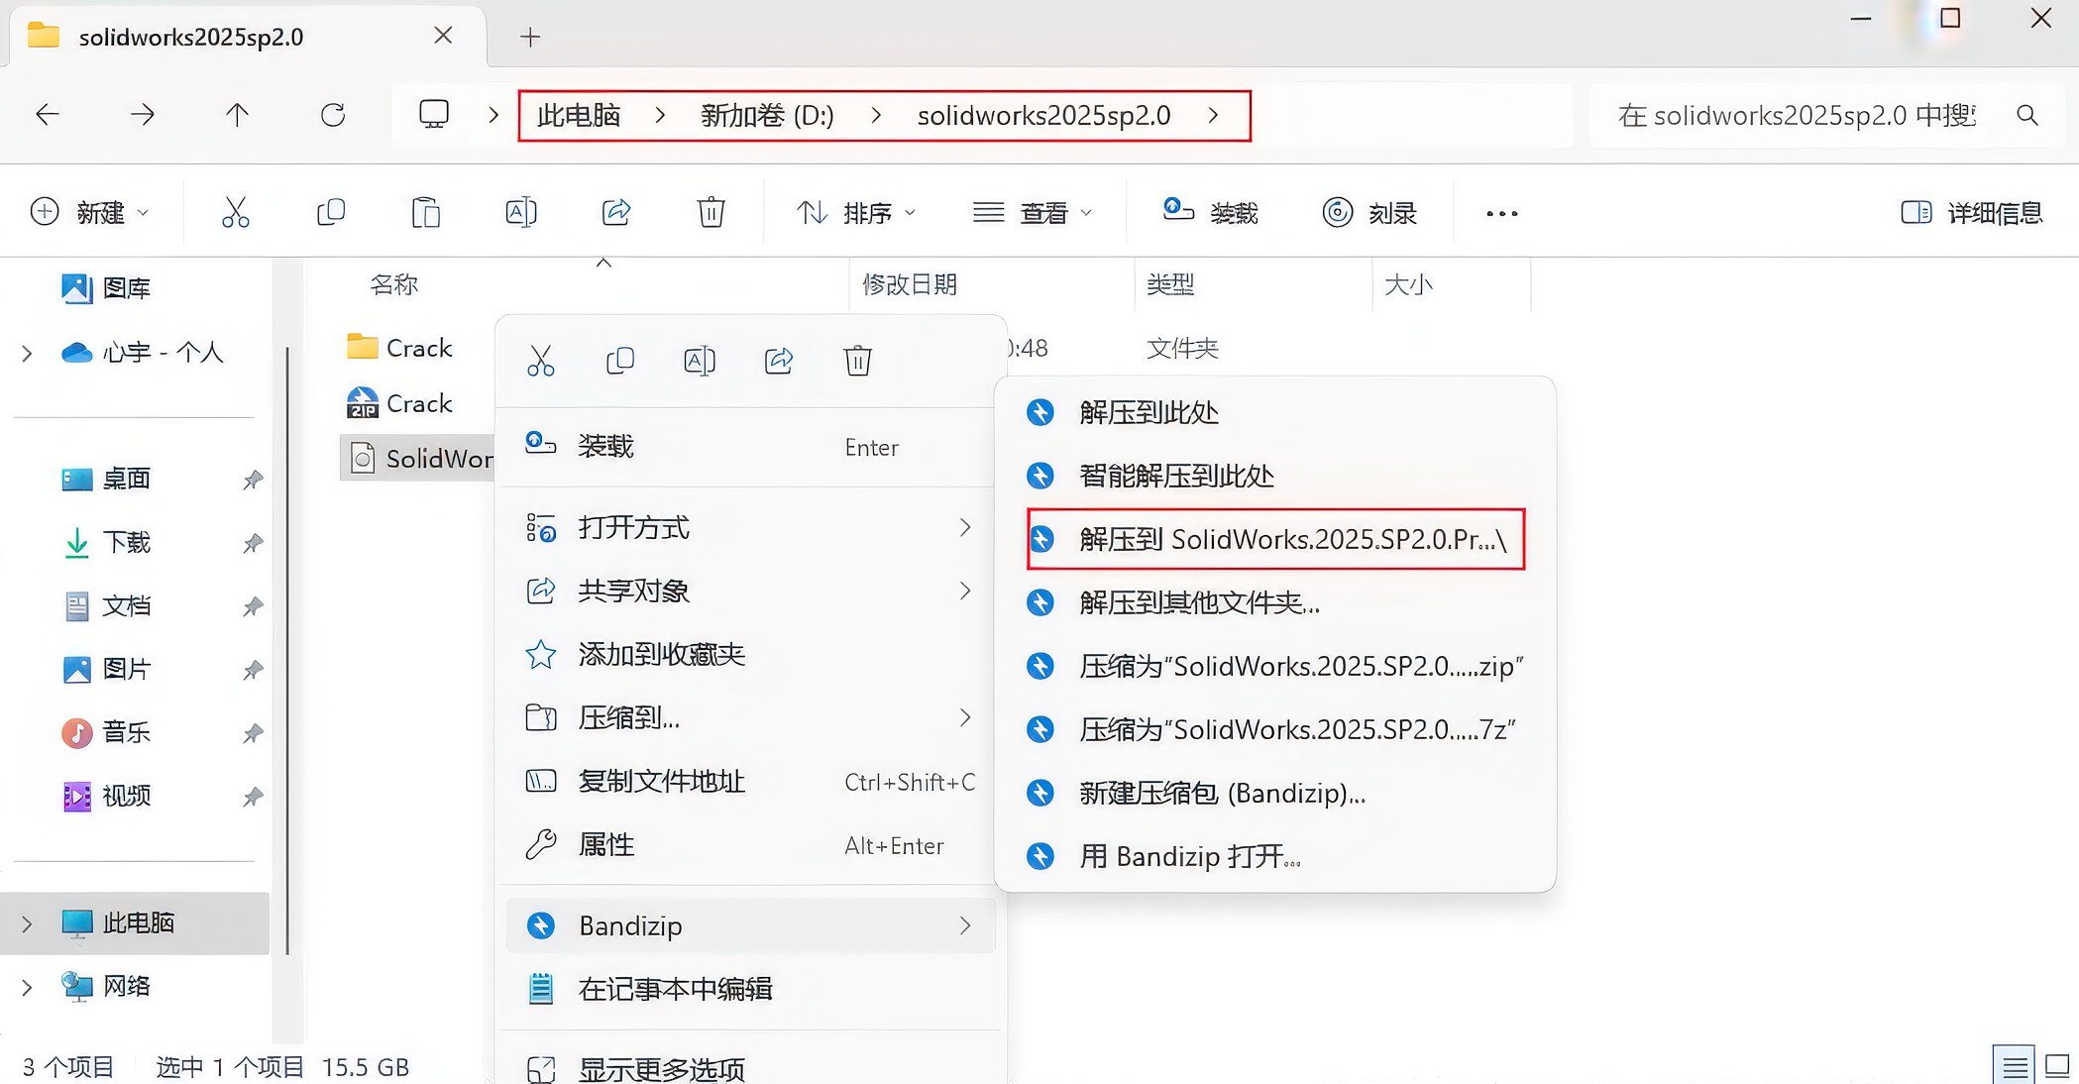Open the 压缩到... submenu
The image size is (2079, 1084).
coord(750,717)
